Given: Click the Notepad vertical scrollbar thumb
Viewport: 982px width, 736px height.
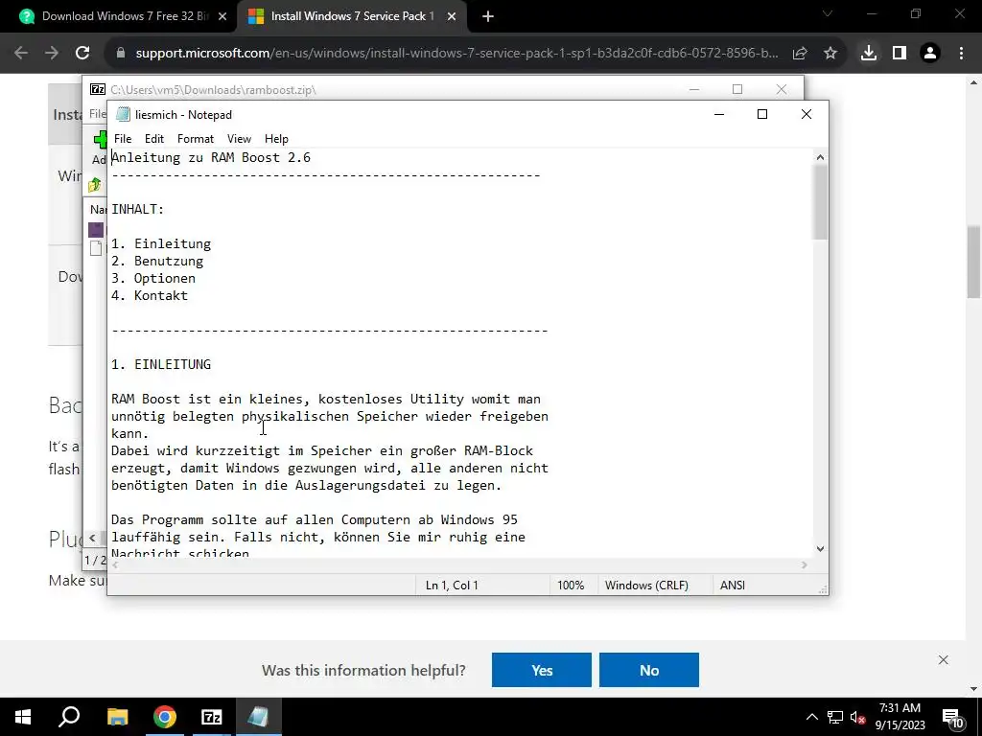Looking at the screenshot, I should (821, 201).
